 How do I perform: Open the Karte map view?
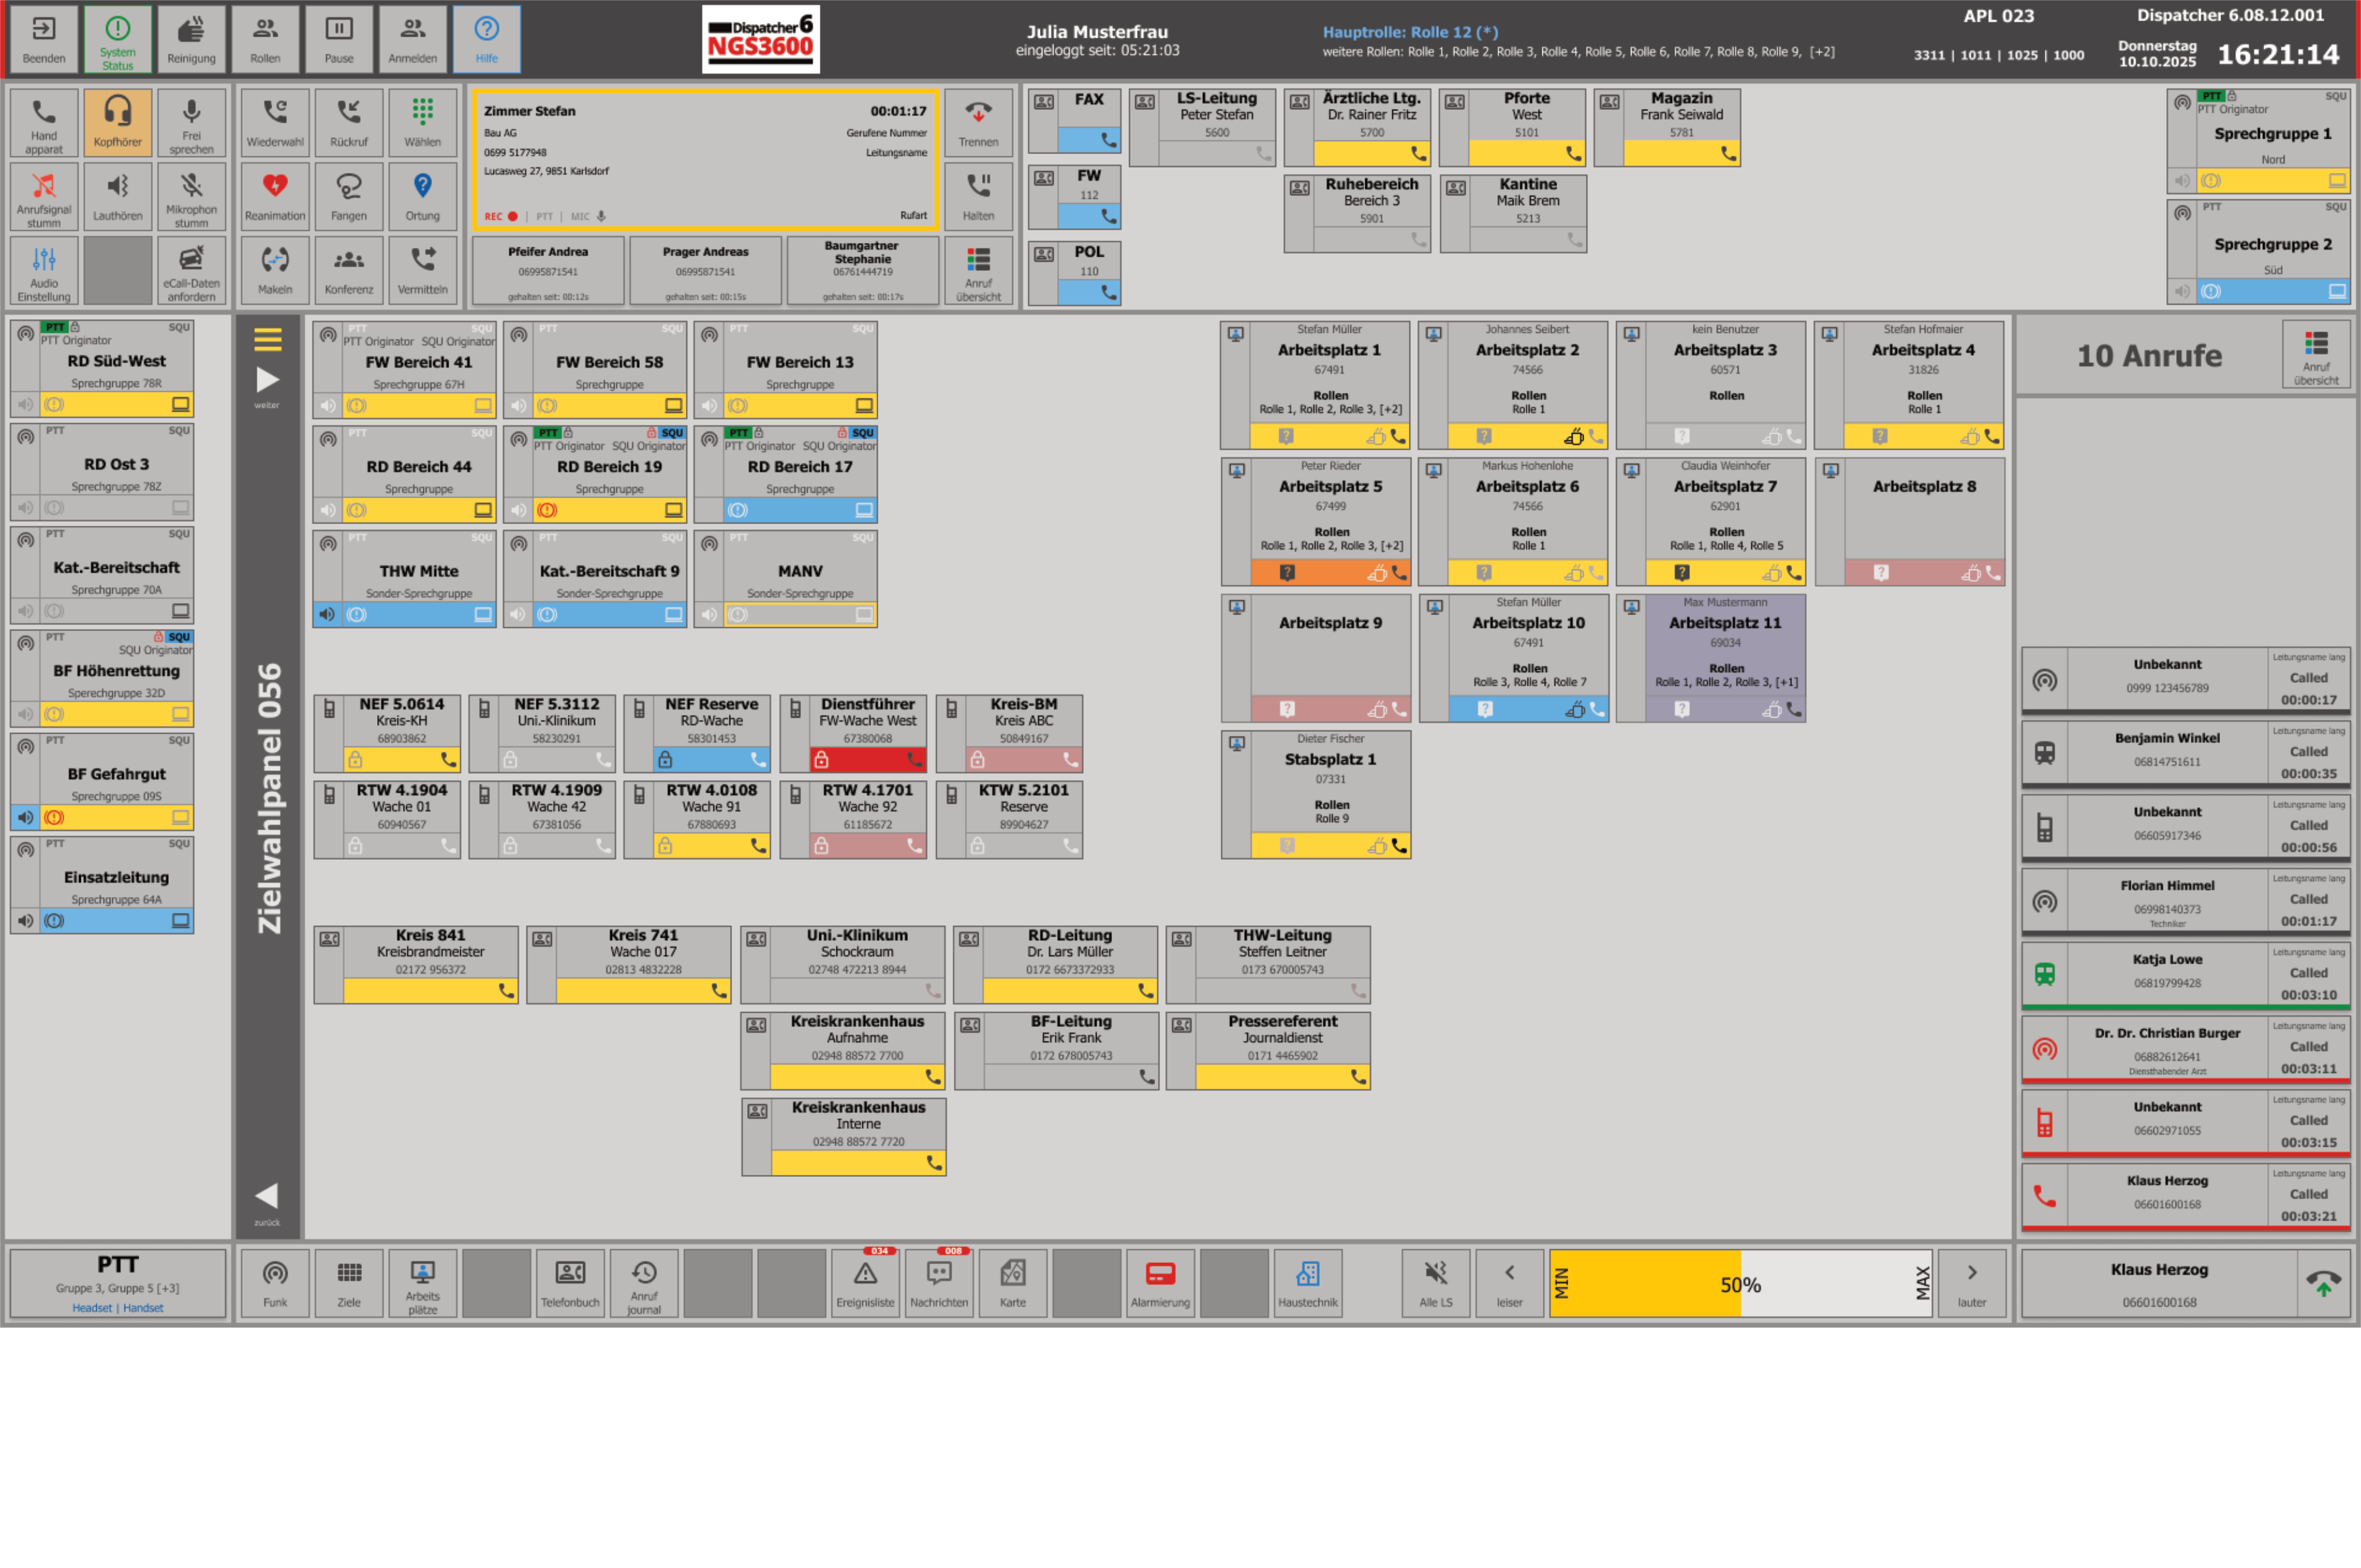1013,1283
